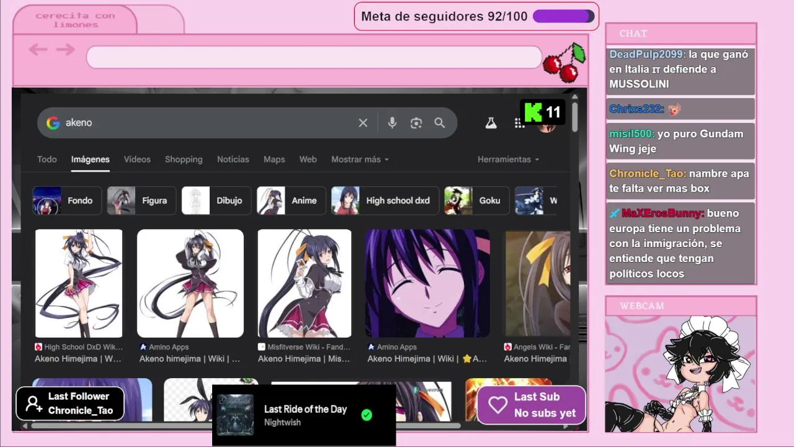Click Chrixs232 username in chat
The width and height of the screenshot is (794, 447).
click(636, 109)
